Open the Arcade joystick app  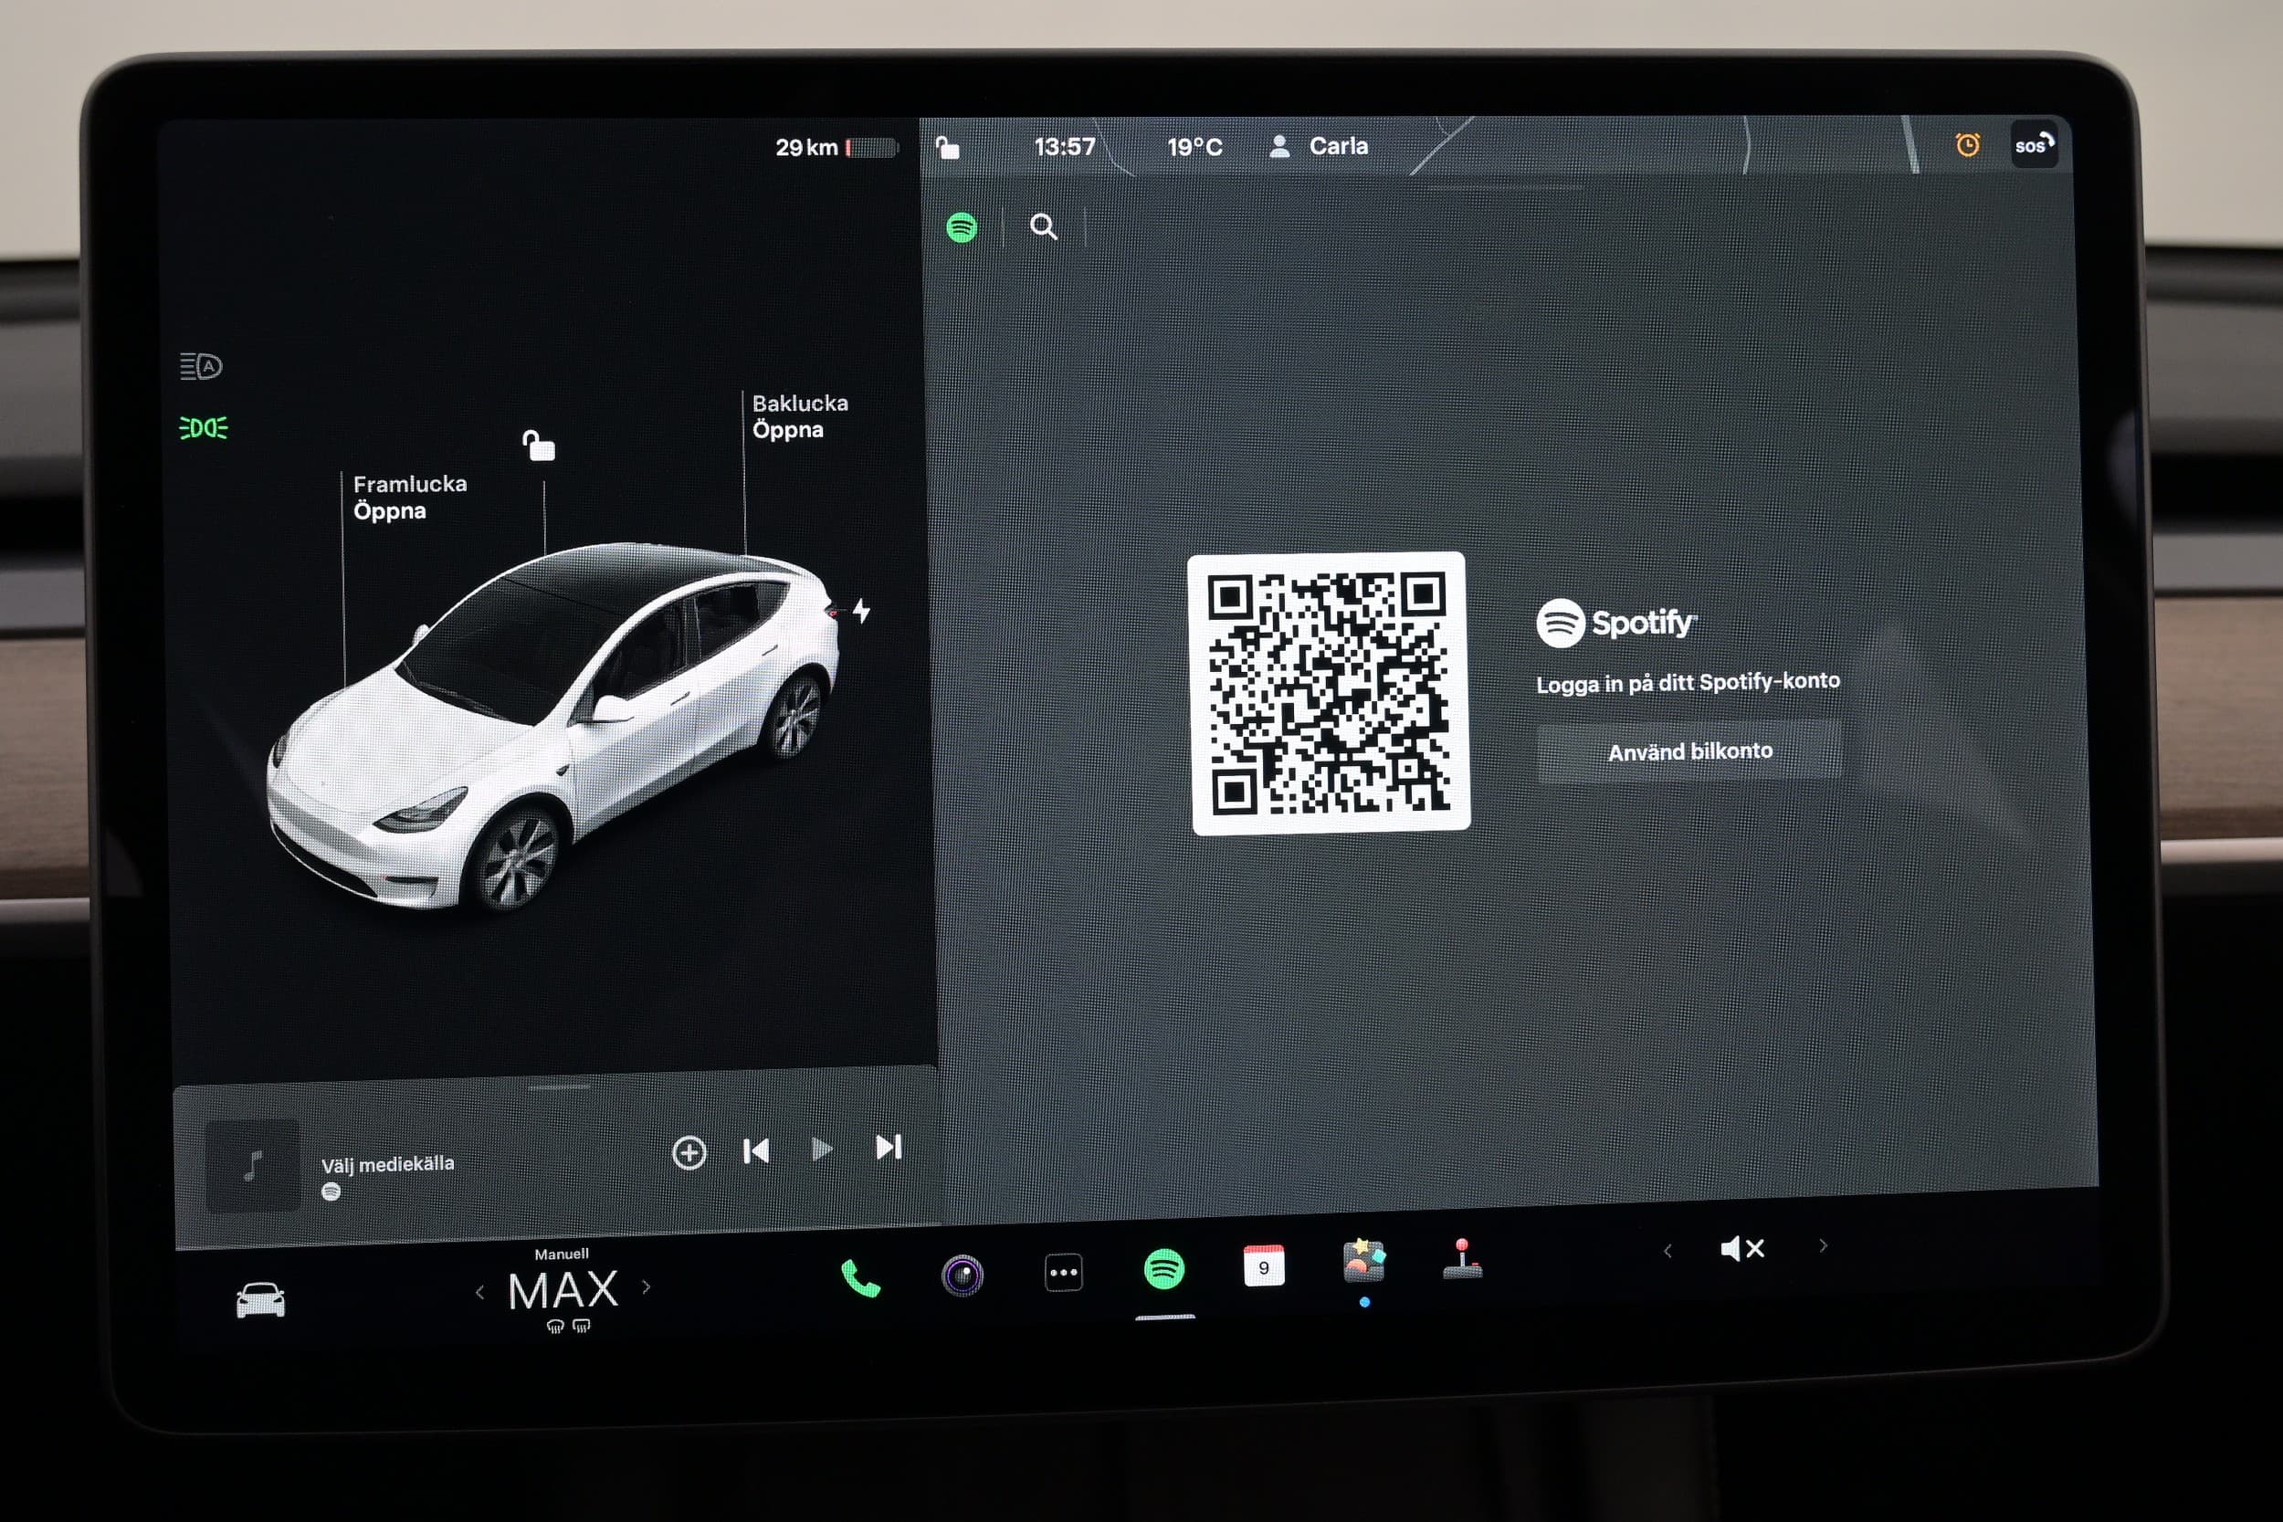1462,1259
